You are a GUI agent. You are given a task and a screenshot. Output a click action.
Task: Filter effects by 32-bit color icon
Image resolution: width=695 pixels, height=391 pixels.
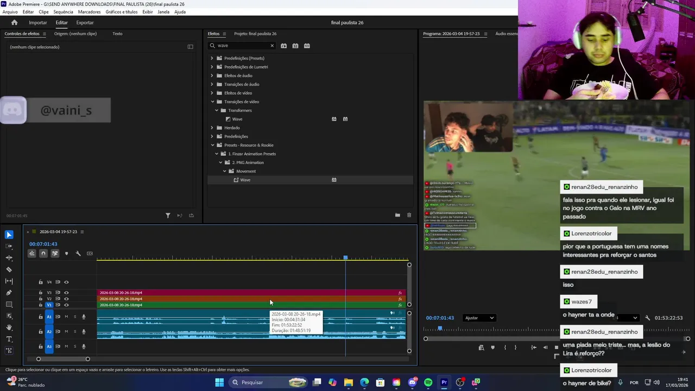pyautogui.click(x=295, y=46)
